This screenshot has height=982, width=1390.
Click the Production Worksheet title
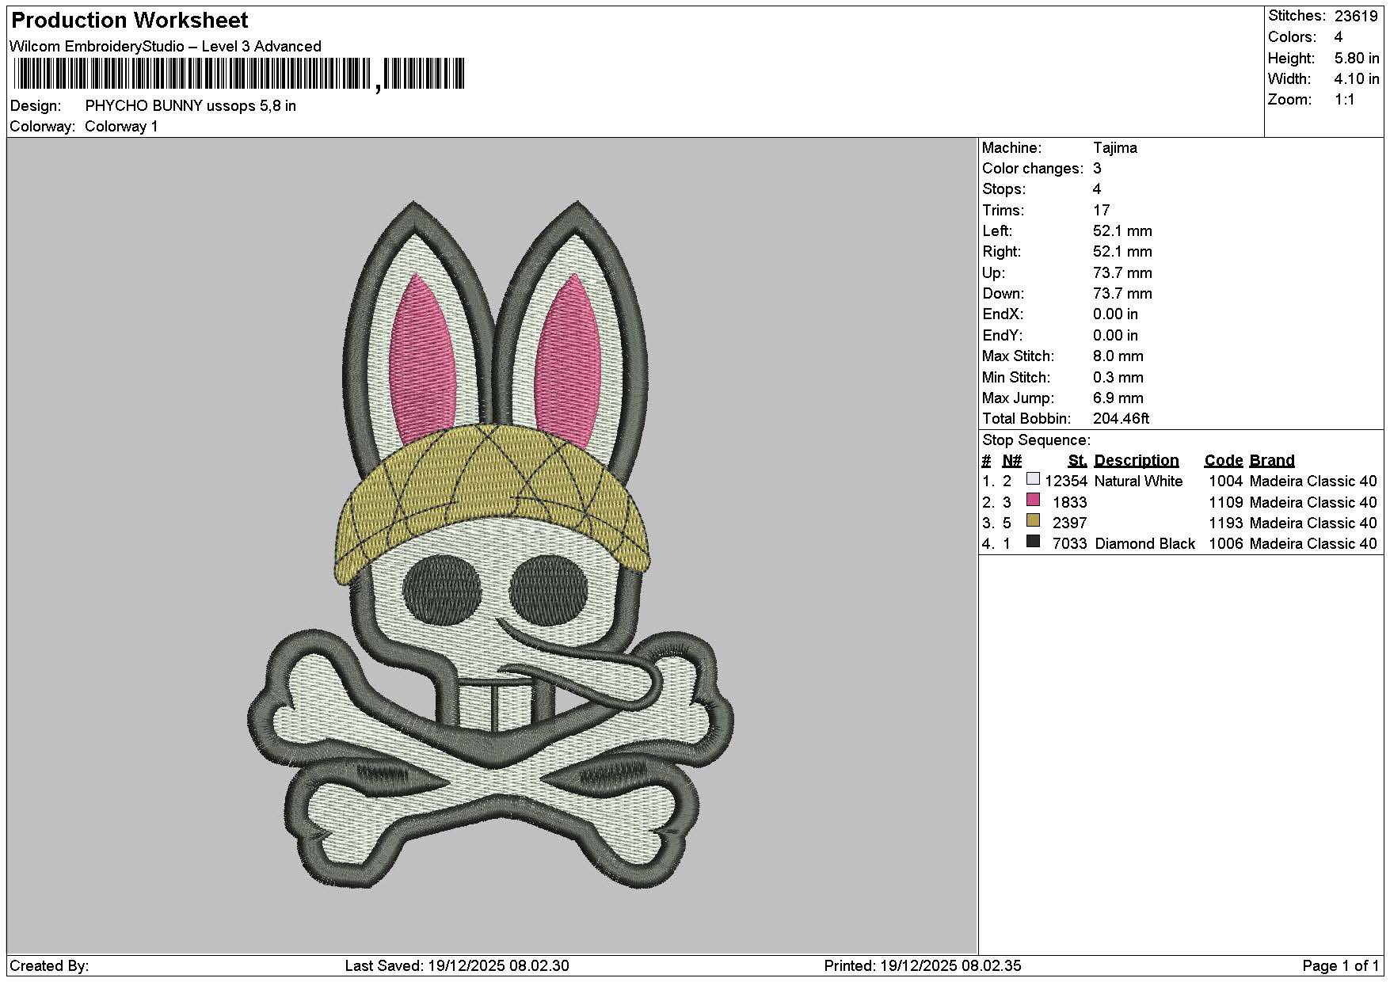coord(130,20)
